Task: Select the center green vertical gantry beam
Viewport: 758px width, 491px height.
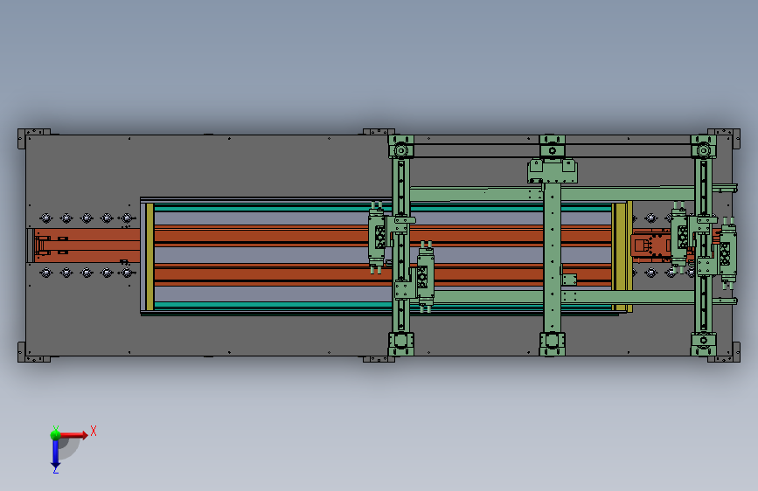Action: pos(552,256)
